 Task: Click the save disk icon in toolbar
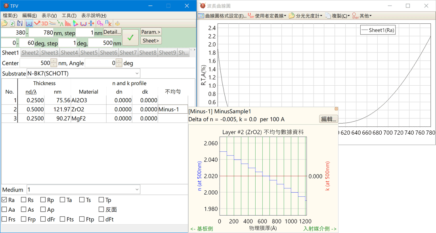[19, 24]
